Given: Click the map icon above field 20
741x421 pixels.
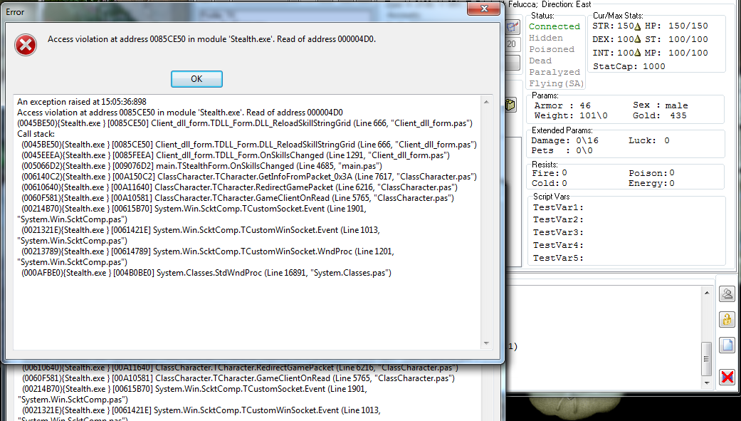Looking at the screenshot, I should click(513, 27).
